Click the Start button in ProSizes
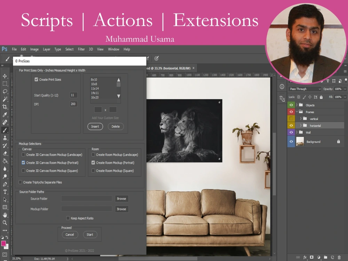 pos(90,235)
